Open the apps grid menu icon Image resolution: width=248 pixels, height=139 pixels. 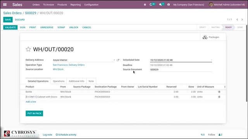[x=5, y=5]
